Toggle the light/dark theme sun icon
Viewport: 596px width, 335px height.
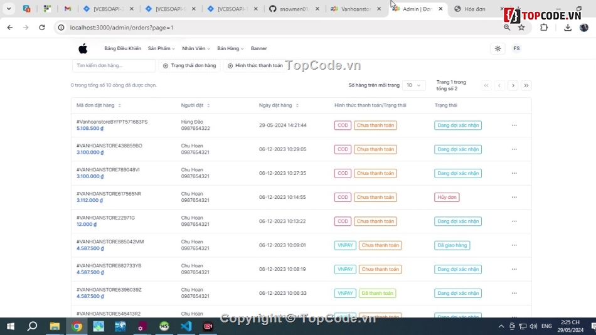[498, 48]
